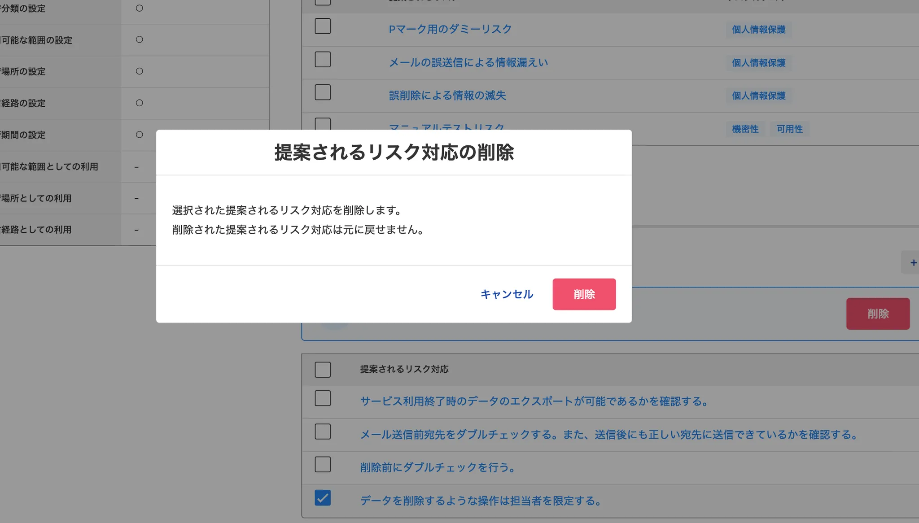Viewport: 919px width, 523px height.
Task: Check the Pマーク用のダミーリスク row checkbox
Action: point(322,26)
